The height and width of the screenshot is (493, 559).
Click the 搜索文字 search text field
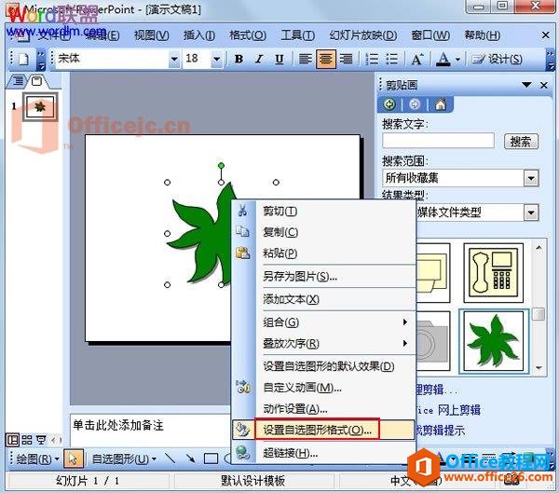(438, 142)
